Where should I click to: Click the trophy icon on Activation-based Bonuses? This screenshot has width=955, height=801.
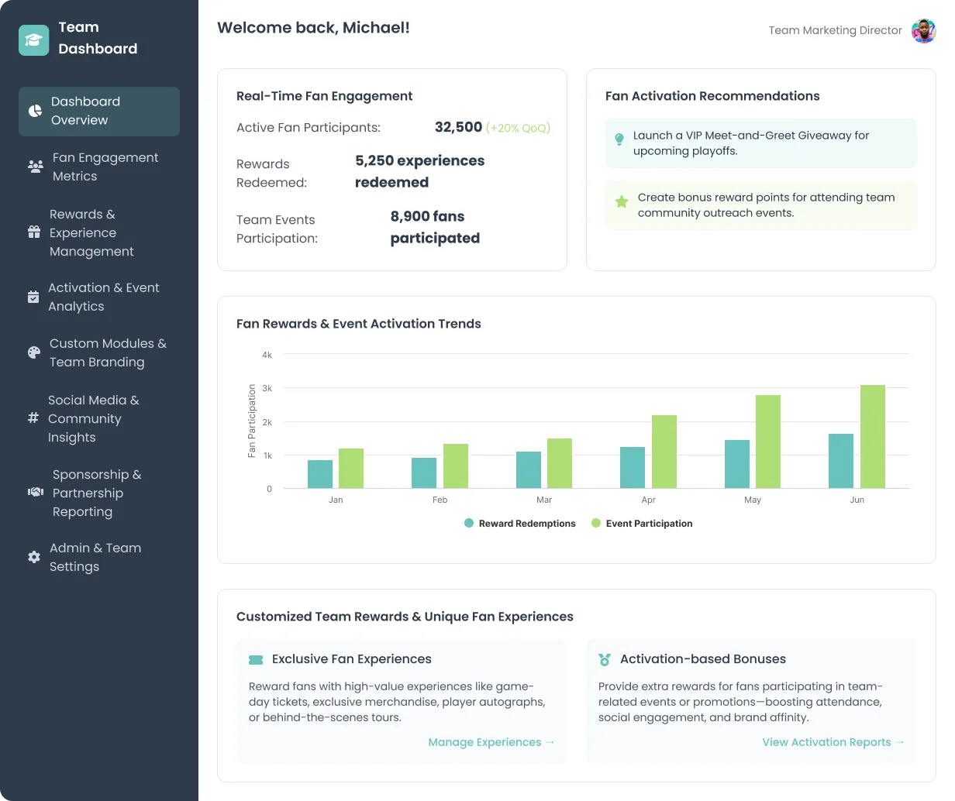[605, 659]
